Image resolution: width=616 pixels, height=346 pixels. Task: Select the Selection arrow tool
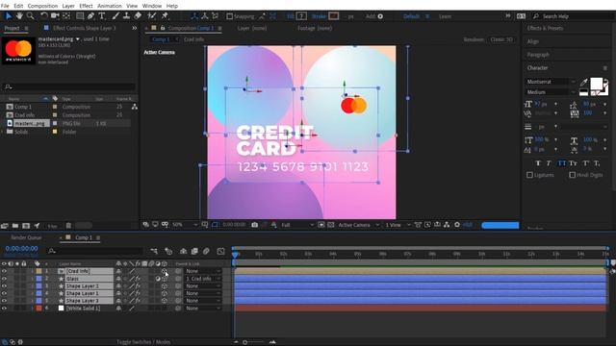(x=9, y=16)
